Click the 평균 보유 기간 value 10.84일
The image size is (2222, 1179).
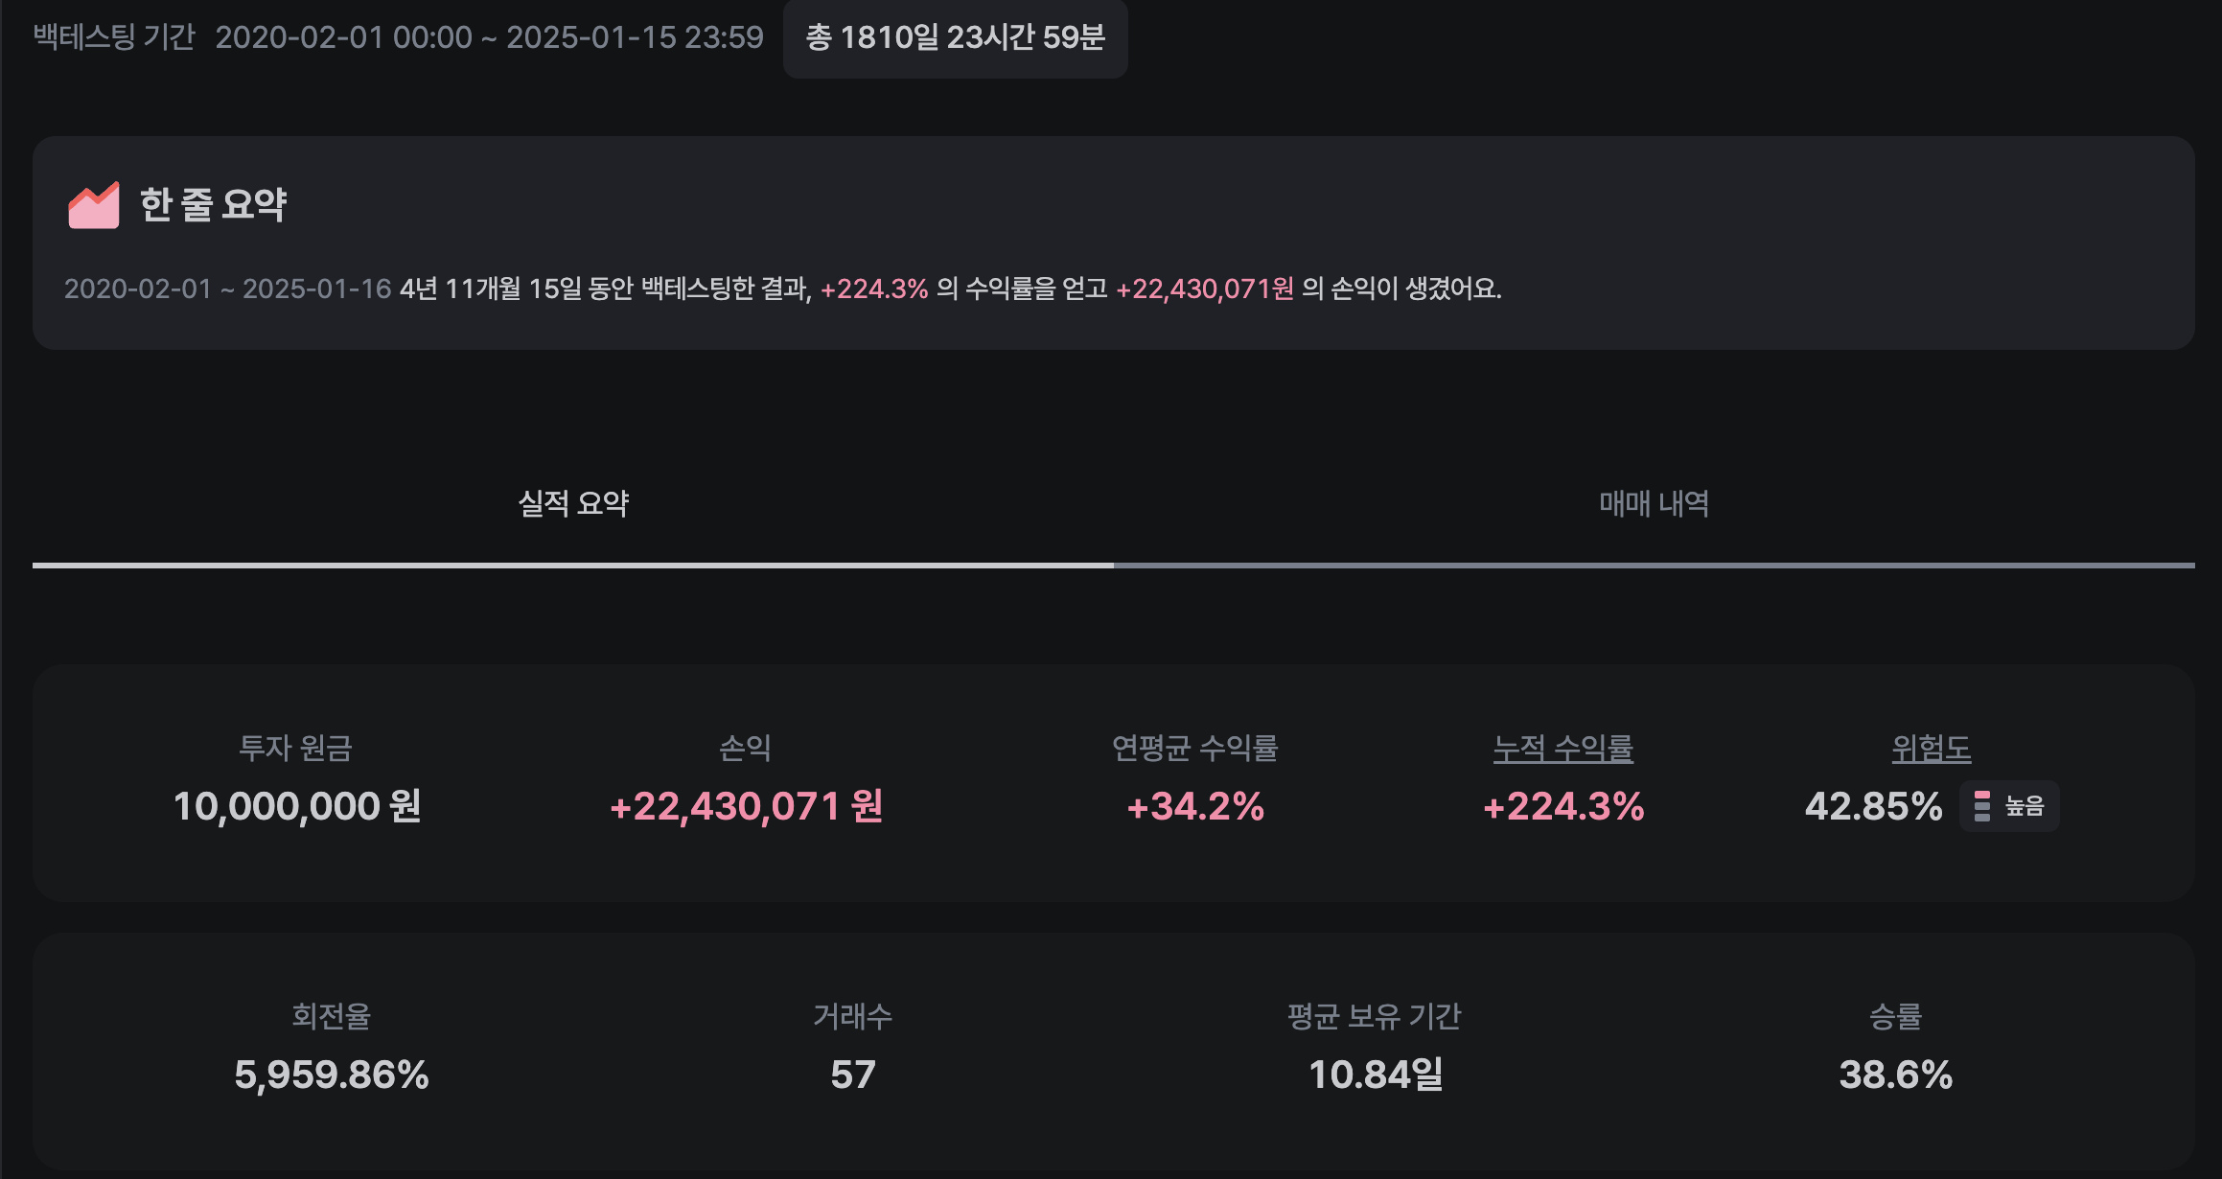pyautogui.click(x=1375, y=1075)
